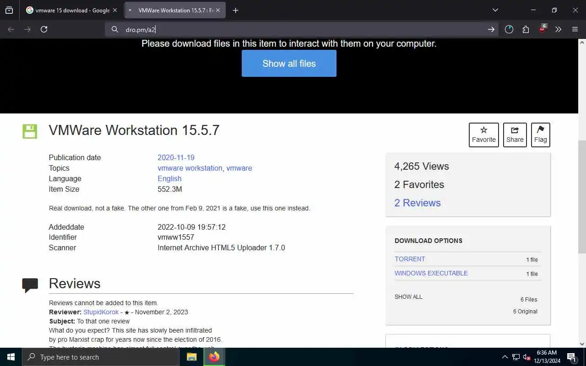Click the '6 Original' files link
The height and width of the screenshot is (366, 586).
(x=525, y=311)
